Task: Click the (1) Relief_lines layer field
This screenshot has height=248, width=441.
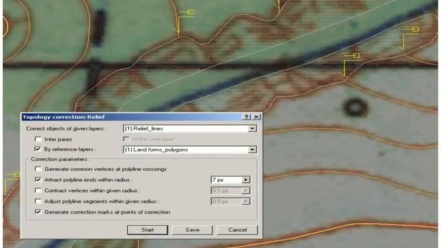Action: pos(190,129)
